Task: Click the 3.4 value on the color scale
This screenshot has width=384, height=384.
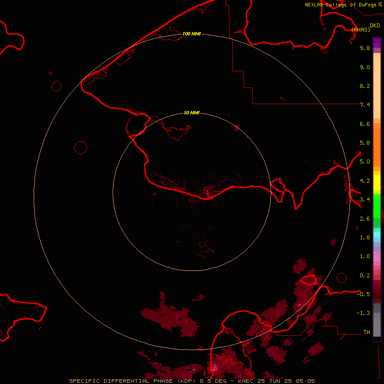Action: pos(365,200)
